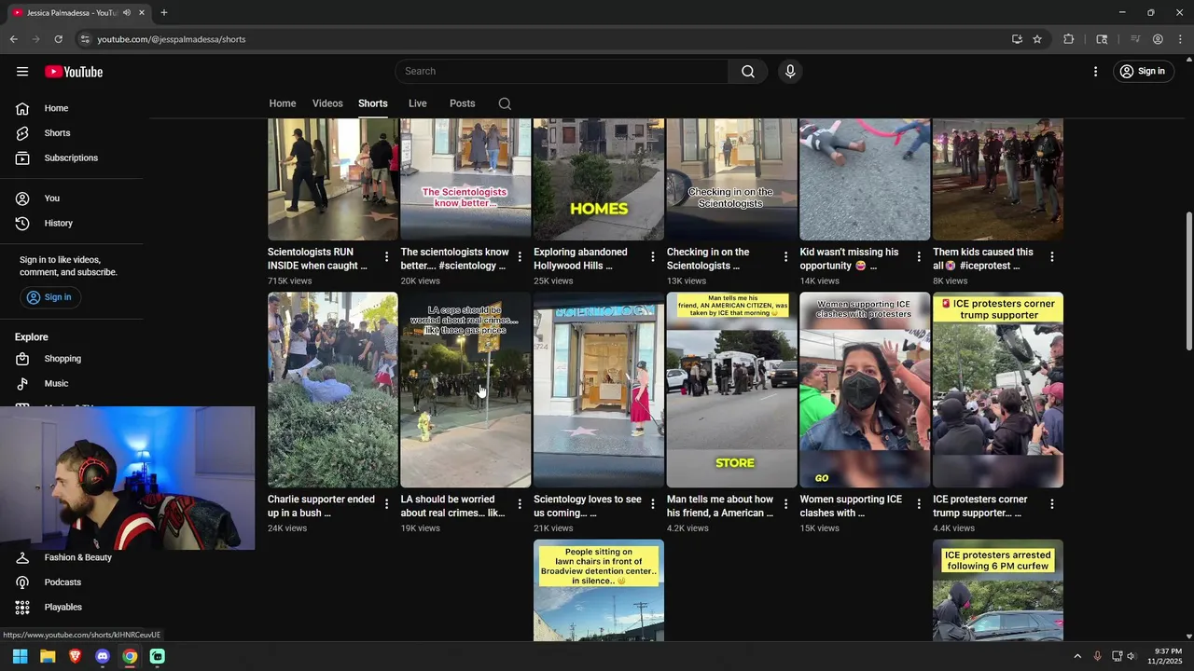This screenshot has width=1194, height=671.
Task: Open YouTube settings three-dot menu
Action: tap(1096, 72)
